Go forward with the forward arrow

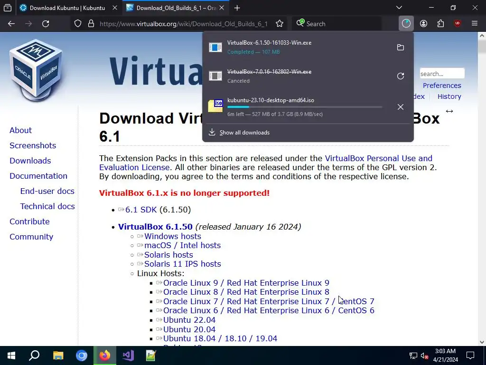coord(28,24)
